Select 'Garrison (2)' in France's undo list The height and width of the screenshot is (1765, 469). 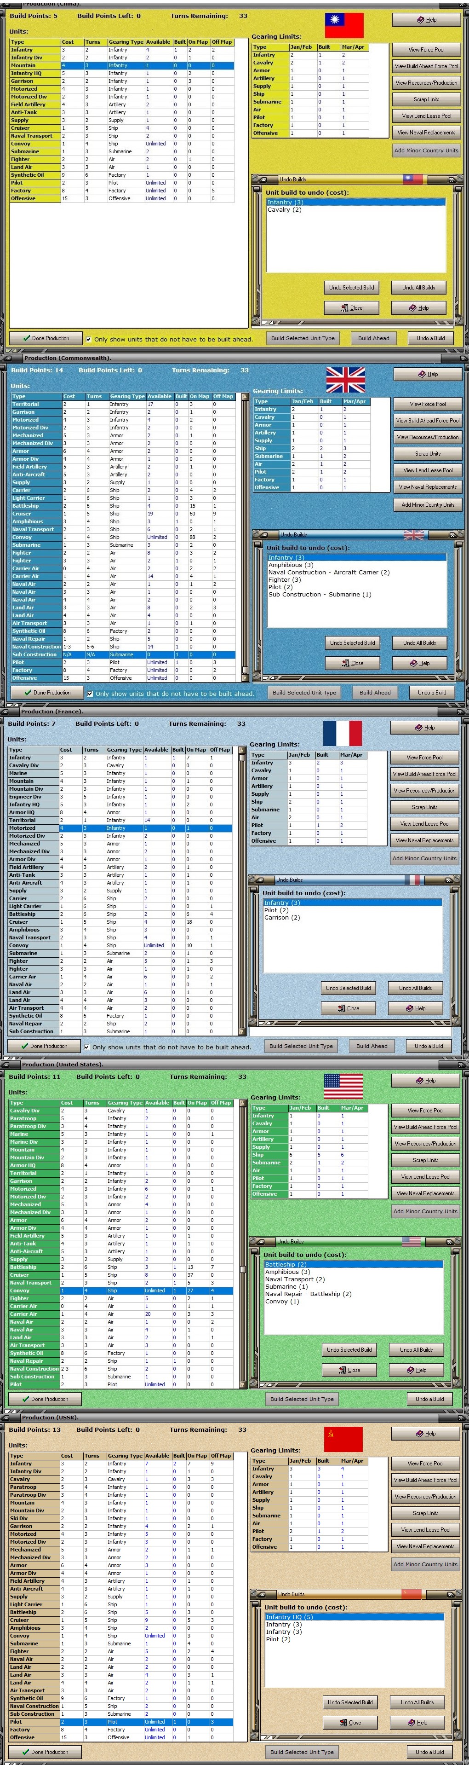click(353, 917)
